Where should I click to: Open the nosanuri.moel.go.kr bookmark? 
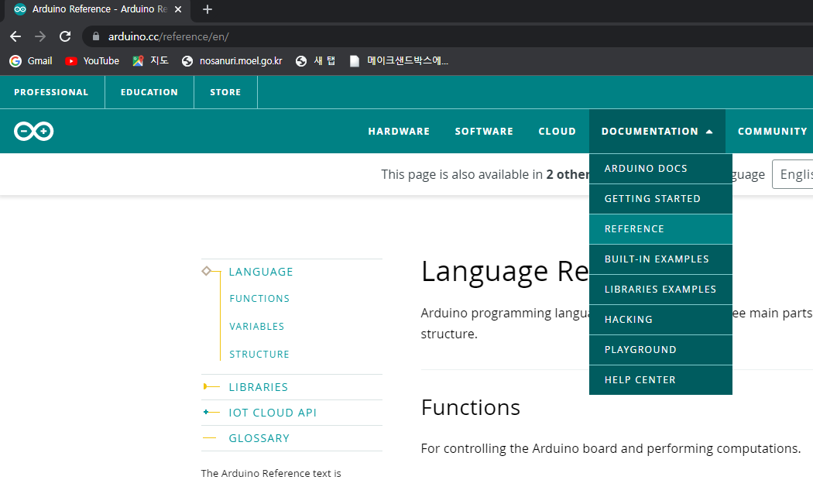232,60
